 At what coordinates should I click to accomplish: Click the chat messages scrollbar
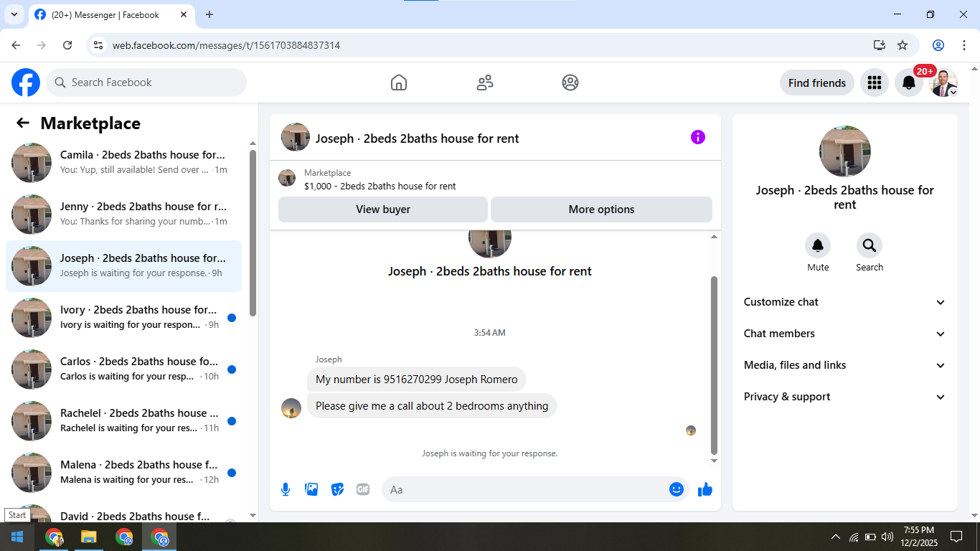pyautogui.click(x=714, y=364)
